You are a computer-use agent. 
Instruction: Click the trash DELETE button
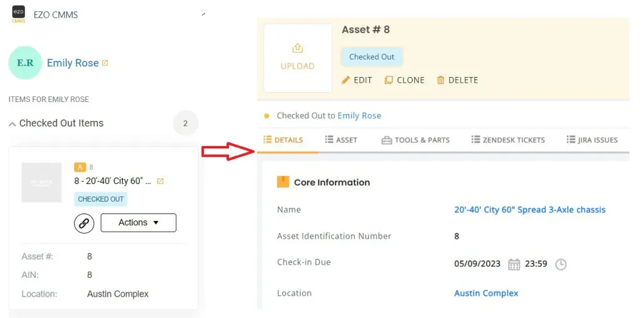[x=457, y=80]
